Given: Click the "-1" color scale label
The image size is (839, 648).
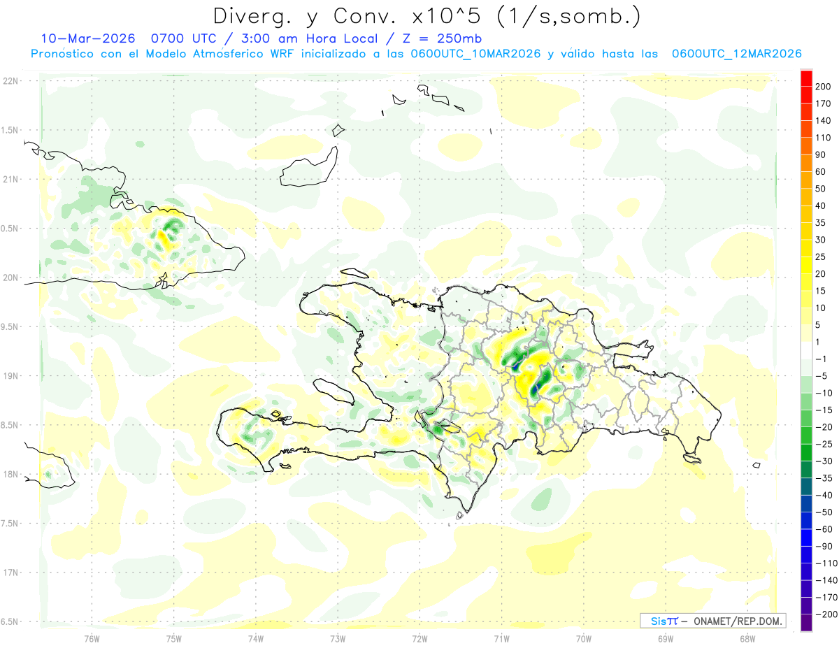Looking at the screenshot, I should coord(821,359).
